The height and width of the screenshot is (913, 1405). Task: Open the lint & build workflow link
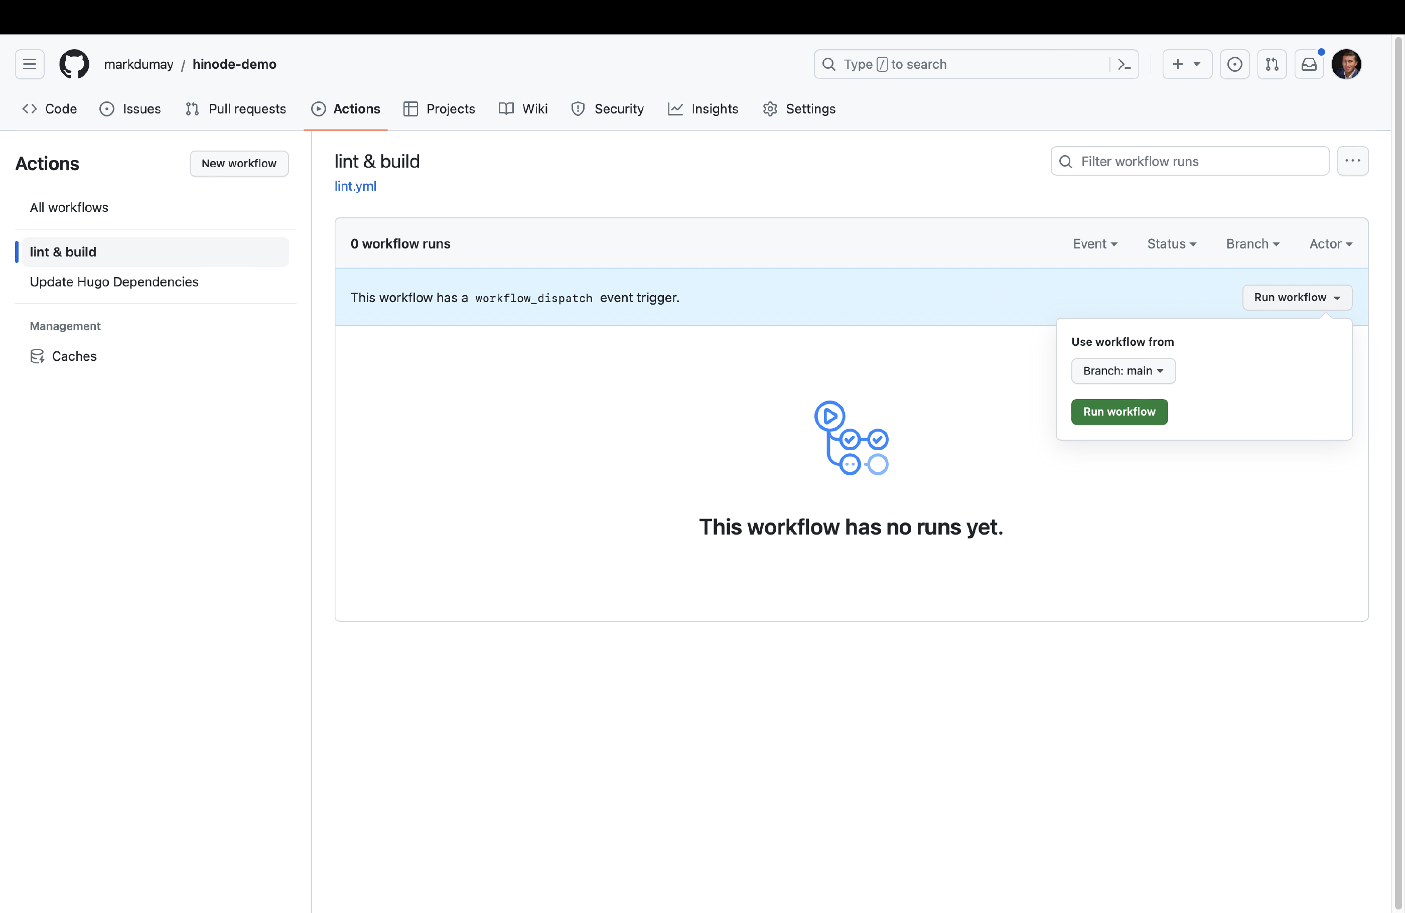62,250
